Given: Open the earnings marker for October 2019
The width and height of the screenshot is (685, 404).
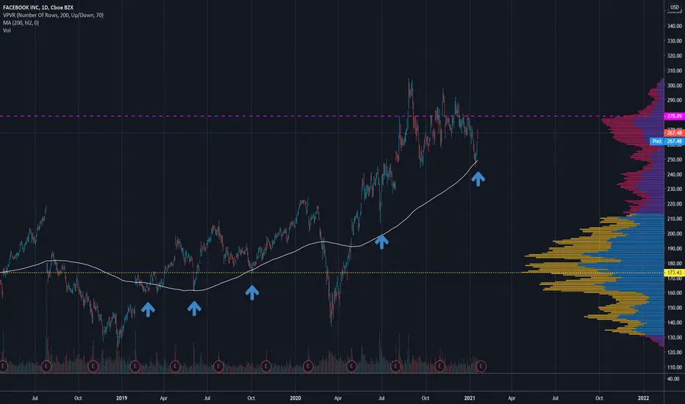Looking at the screenshot, I should pyautogui.click(x=265, y=366).
